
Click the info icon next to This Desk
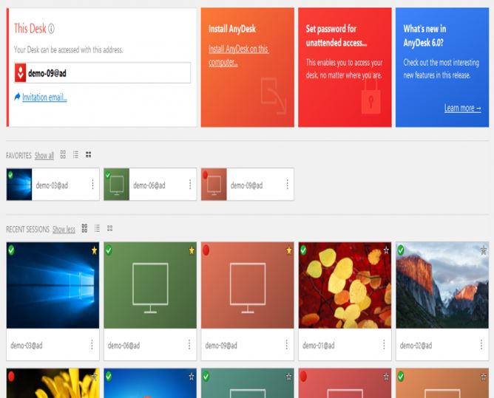coord(51,29)
